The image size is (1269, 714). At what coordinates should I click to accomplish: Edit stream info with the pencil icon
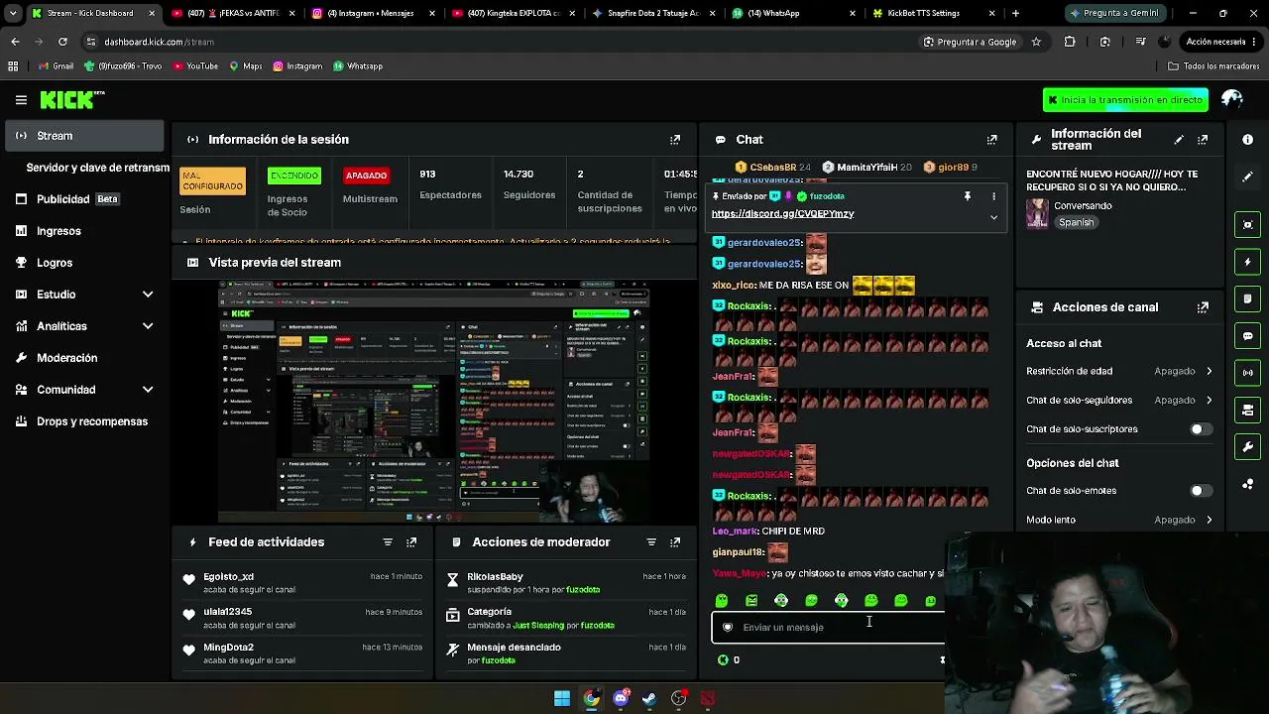[1179, 140]
